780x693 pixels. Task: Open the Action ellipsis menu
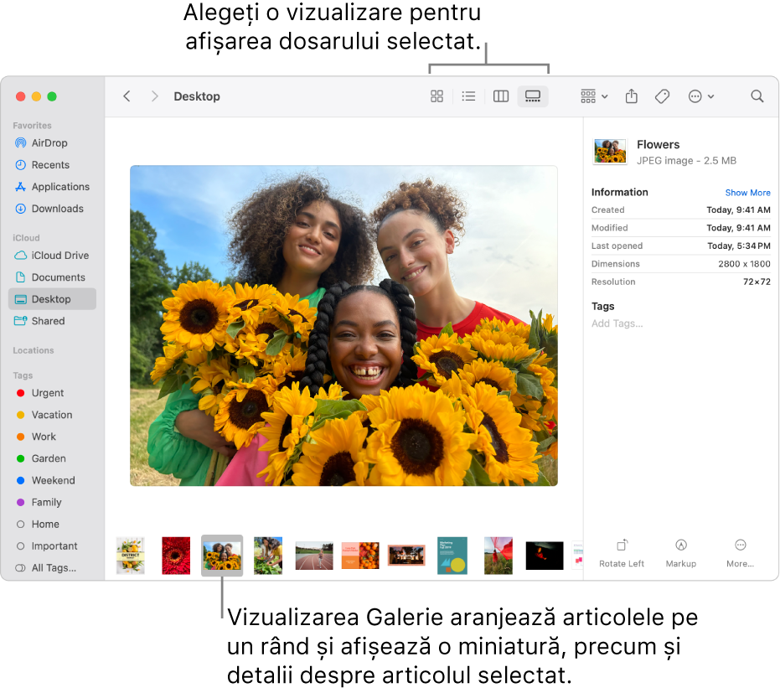[701, 96]
